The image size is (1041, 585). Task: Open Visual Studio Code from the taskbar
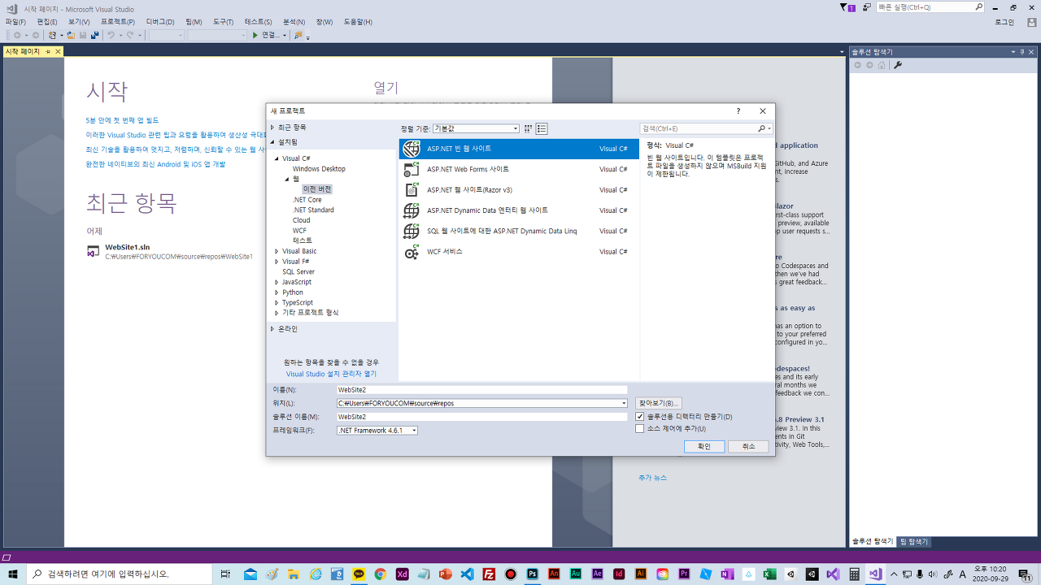pos(467,574)
